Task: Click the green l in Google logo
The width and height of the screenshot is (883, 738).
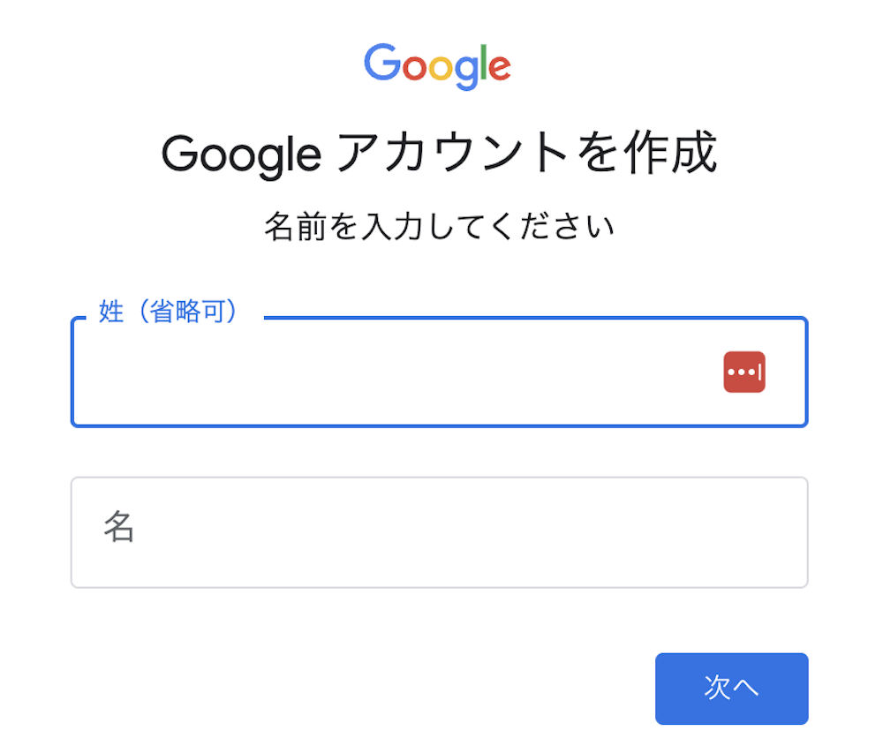Action: click(483, 63)
